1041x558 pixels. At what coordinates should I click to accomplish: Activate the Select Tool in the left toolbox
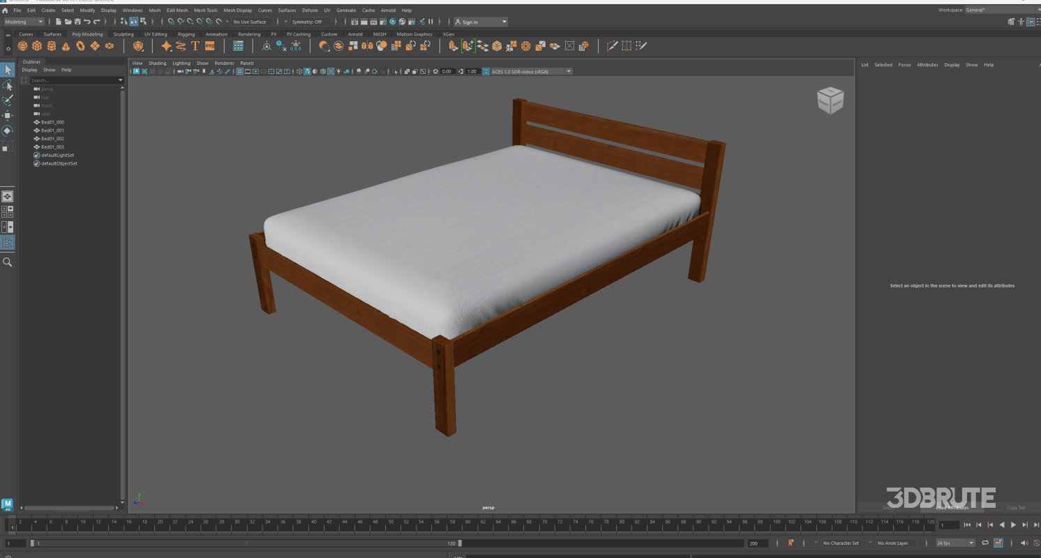(8, 70)
